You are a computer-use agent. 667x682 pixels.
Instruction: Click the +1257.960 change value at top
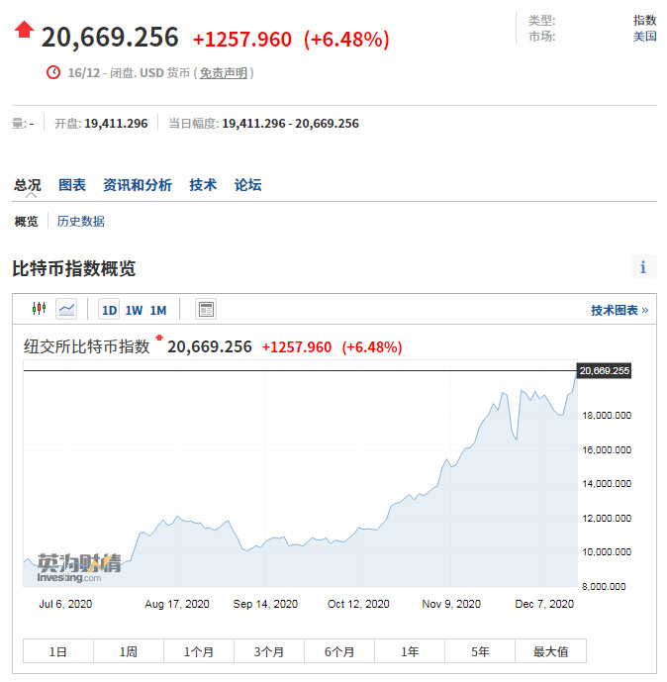point(242,40)
